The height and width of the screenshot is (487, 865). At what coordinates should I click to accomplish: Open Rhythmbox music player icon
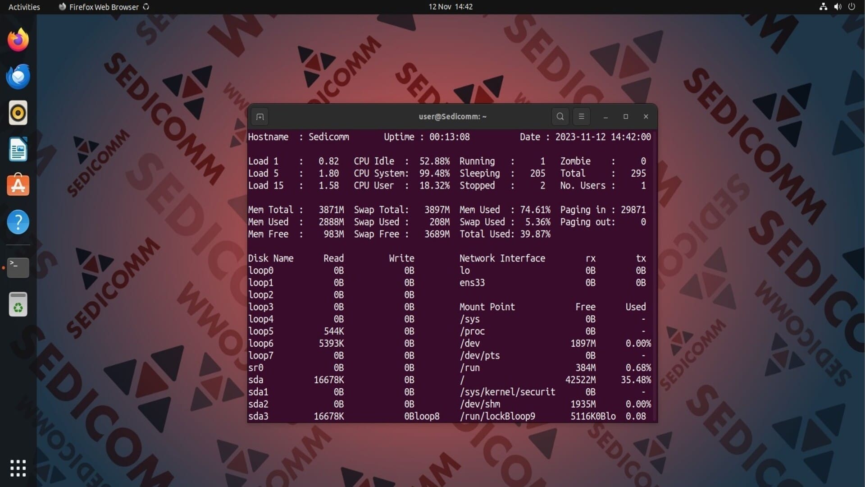[18, 113]
